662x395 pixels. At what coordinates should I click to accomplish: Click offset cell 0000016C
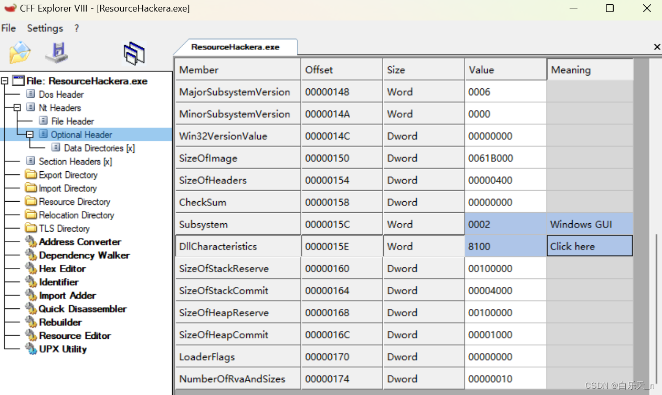click(342, 335)
